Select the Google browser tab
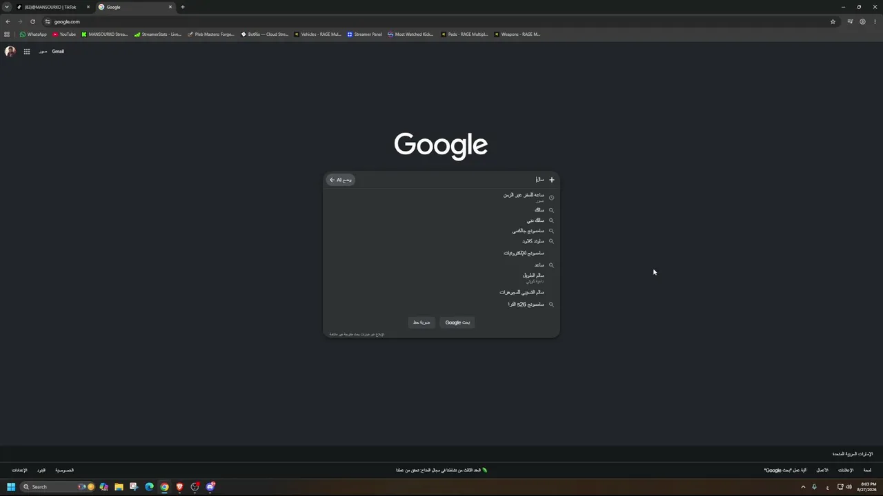 pyautogui.click(x=135, y=7)
